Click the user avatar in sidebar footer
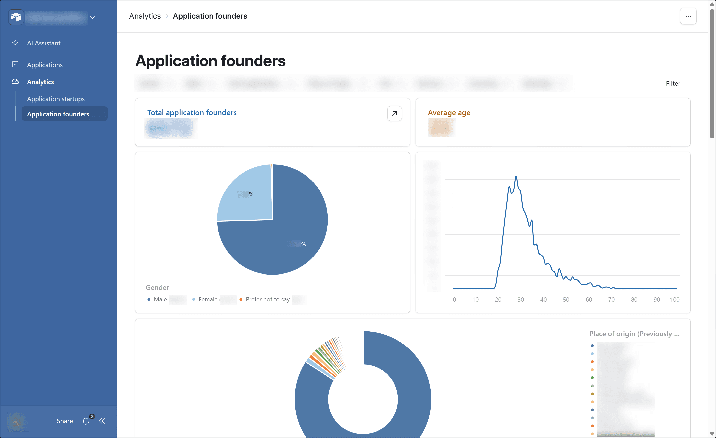 pyautogui.click(x=16, y=421)
